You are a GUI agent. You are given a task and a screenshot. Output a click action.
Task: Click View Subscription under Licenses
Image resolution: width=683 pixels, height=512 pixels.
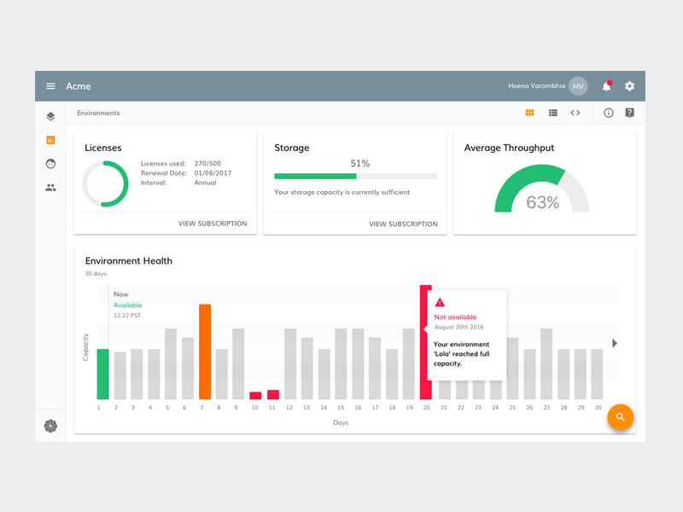pos(212,224)
